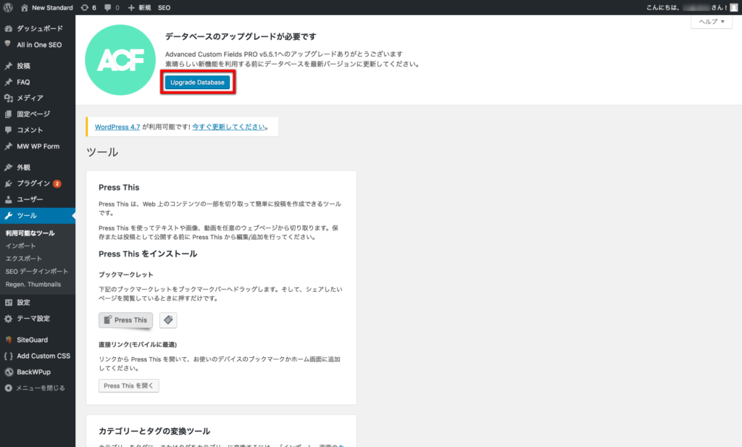742x447 pixels.
Task: Open BackWPup from the sidebar icon
Action: point(7,372)
